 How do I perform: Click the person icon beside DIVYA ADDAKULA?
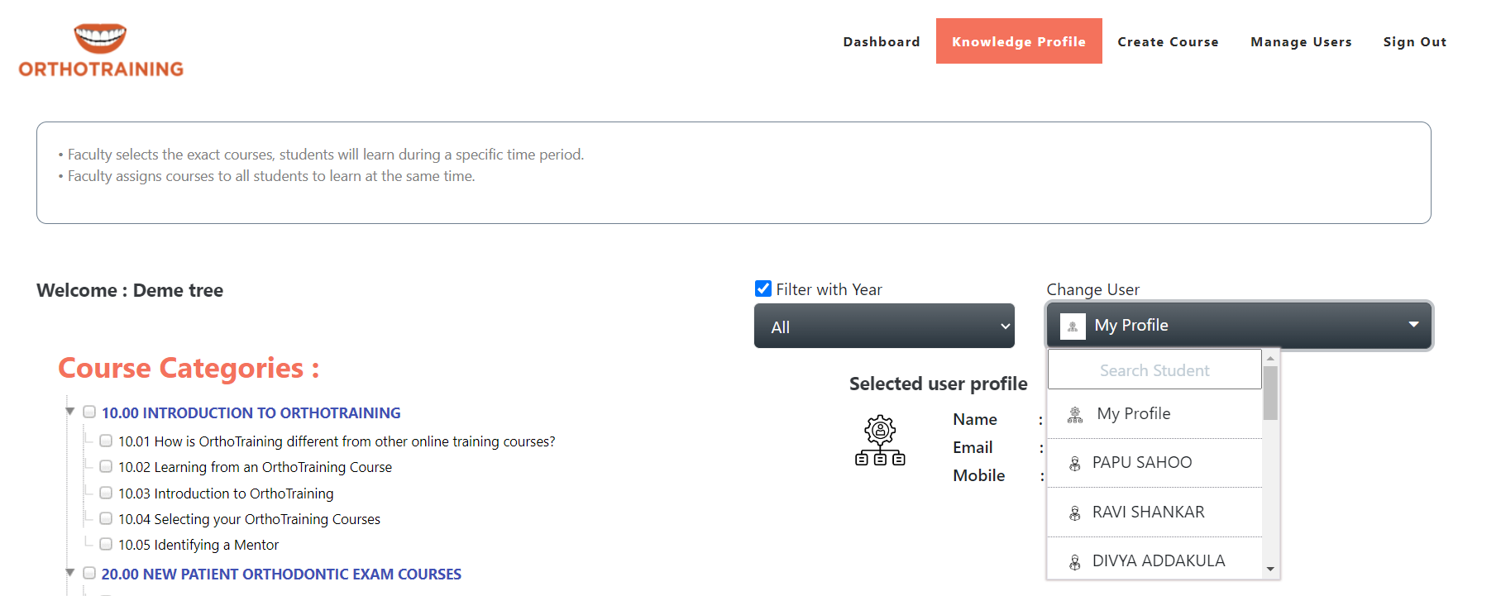click(1075, 562)
